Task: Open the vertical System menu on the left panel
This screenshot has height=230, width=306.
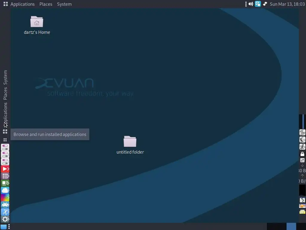Action: click(x=5, y=78)
